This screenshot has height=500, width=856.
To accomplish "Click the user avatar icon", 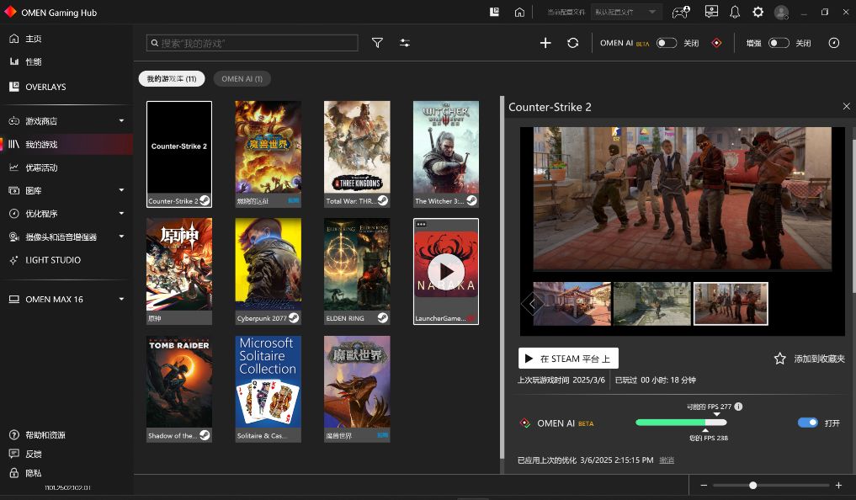I will pyautogui.click(x=782, y=12).
